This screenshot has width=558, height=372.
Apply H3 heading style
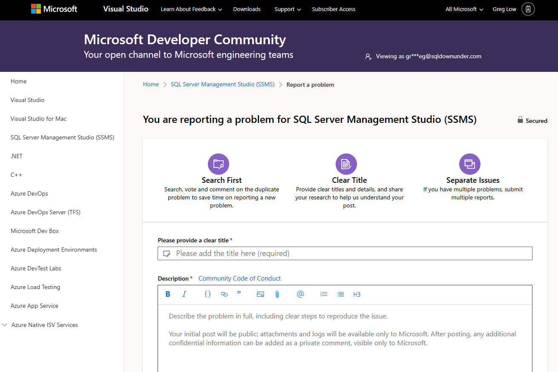tap(357, 294)
